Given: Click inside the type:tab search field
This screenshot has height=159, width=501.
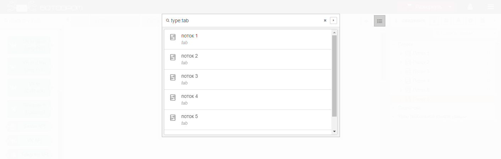Looking at the screenshot, I should [x=245, y=20].
